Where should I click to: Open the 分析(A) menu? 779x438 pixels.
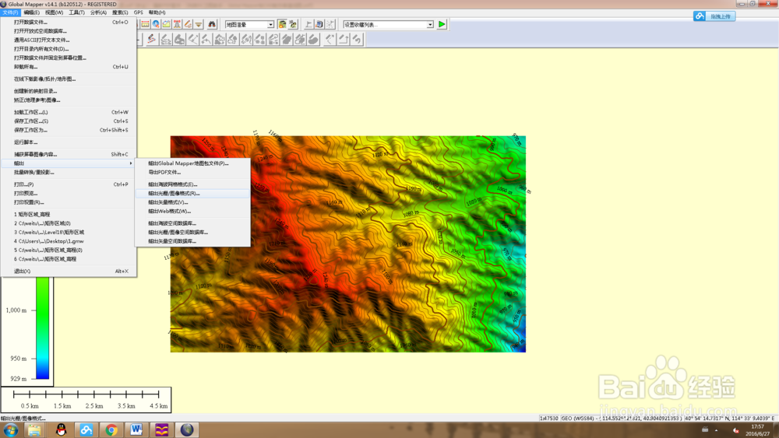98,12
